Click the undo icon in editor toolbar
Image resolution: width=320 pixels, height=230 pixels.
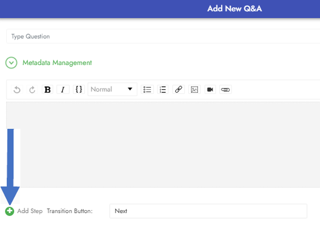(x=17, y=90)
